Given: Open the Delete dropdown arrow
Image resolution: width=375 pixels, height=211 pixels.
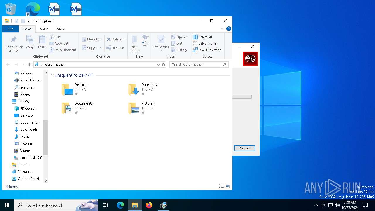Looking at the screenshot, I should (124, 39).
